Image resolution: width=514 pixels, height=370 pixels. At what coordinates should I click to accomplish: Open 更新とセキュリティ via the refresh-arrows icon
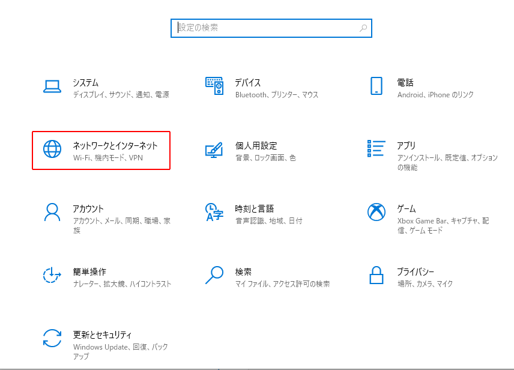52,338
